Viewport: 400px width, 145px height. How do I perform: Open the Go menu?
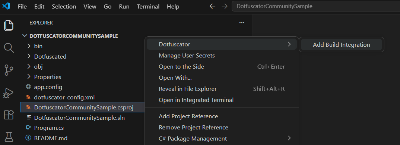pos(108,6)
